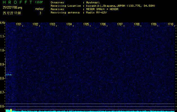Click the 1701 time marker
The height and width of the screenshot is (112, 177).
(19, 24)
